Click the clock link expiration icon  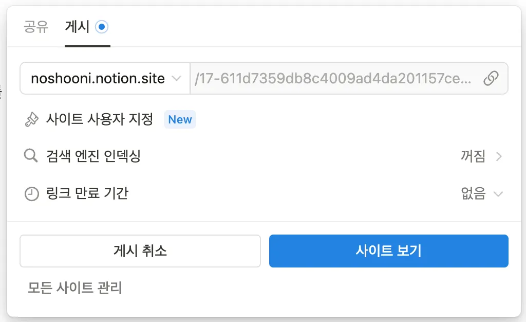[31, 194]
